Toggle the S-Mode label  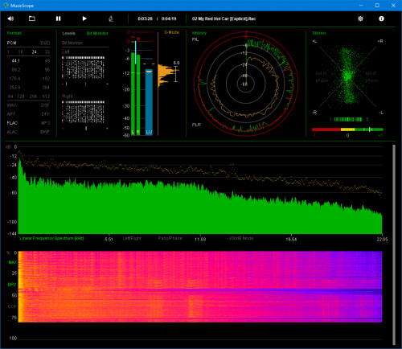click(171, 32)
